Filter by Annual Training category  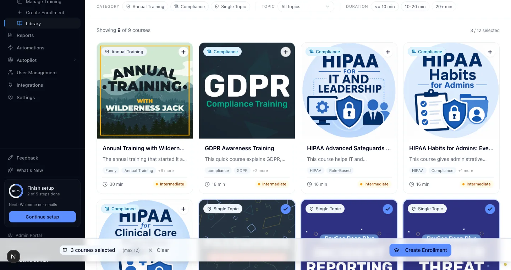coord(145,6)
